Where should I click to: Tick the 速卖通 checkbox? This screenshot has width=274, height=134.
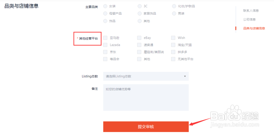point(139,45)
